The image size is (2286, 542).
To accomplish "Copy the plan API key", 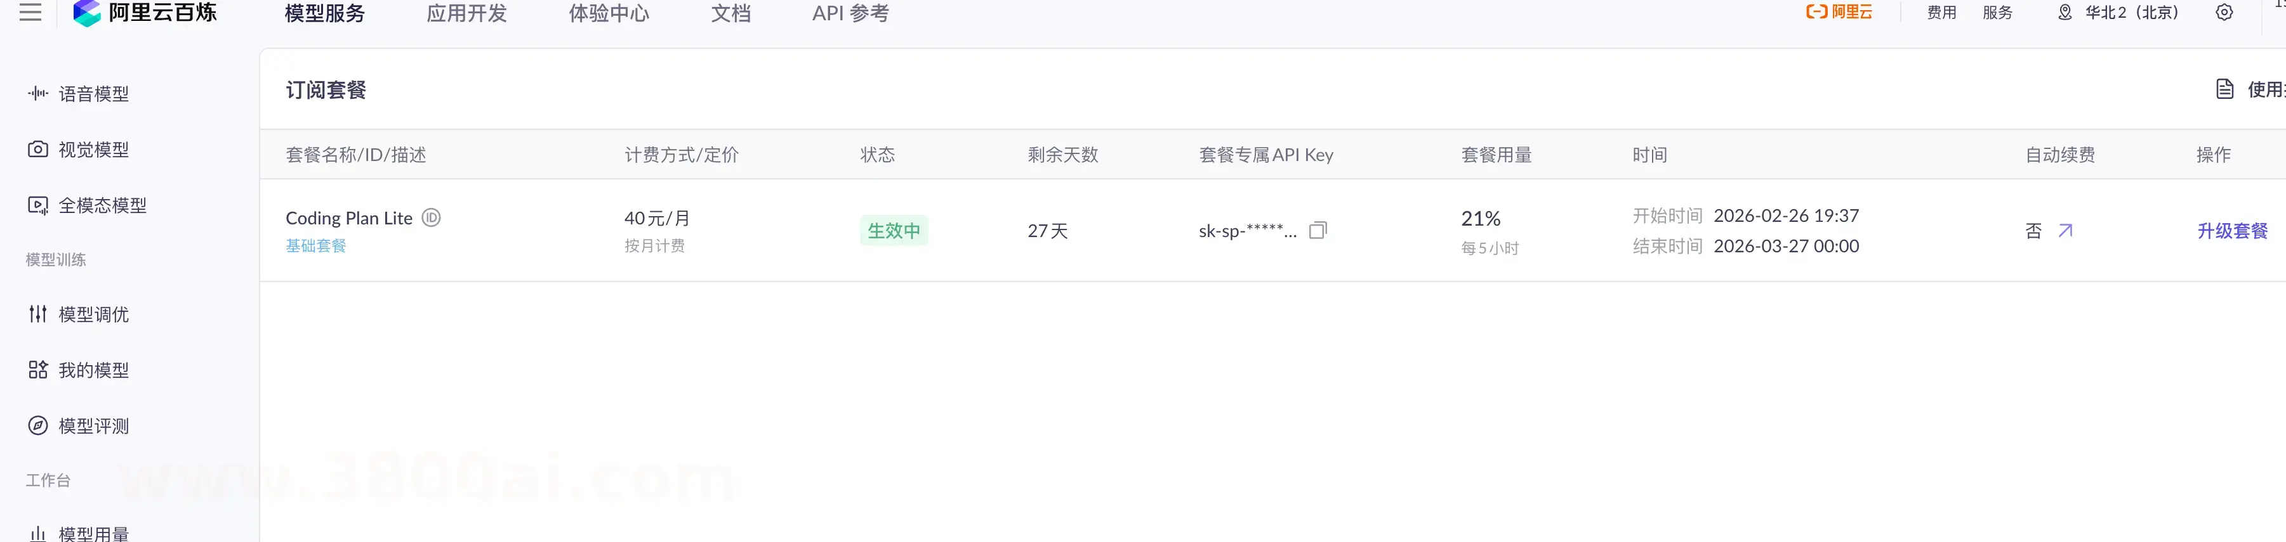I will click(x=1318, y=231).
